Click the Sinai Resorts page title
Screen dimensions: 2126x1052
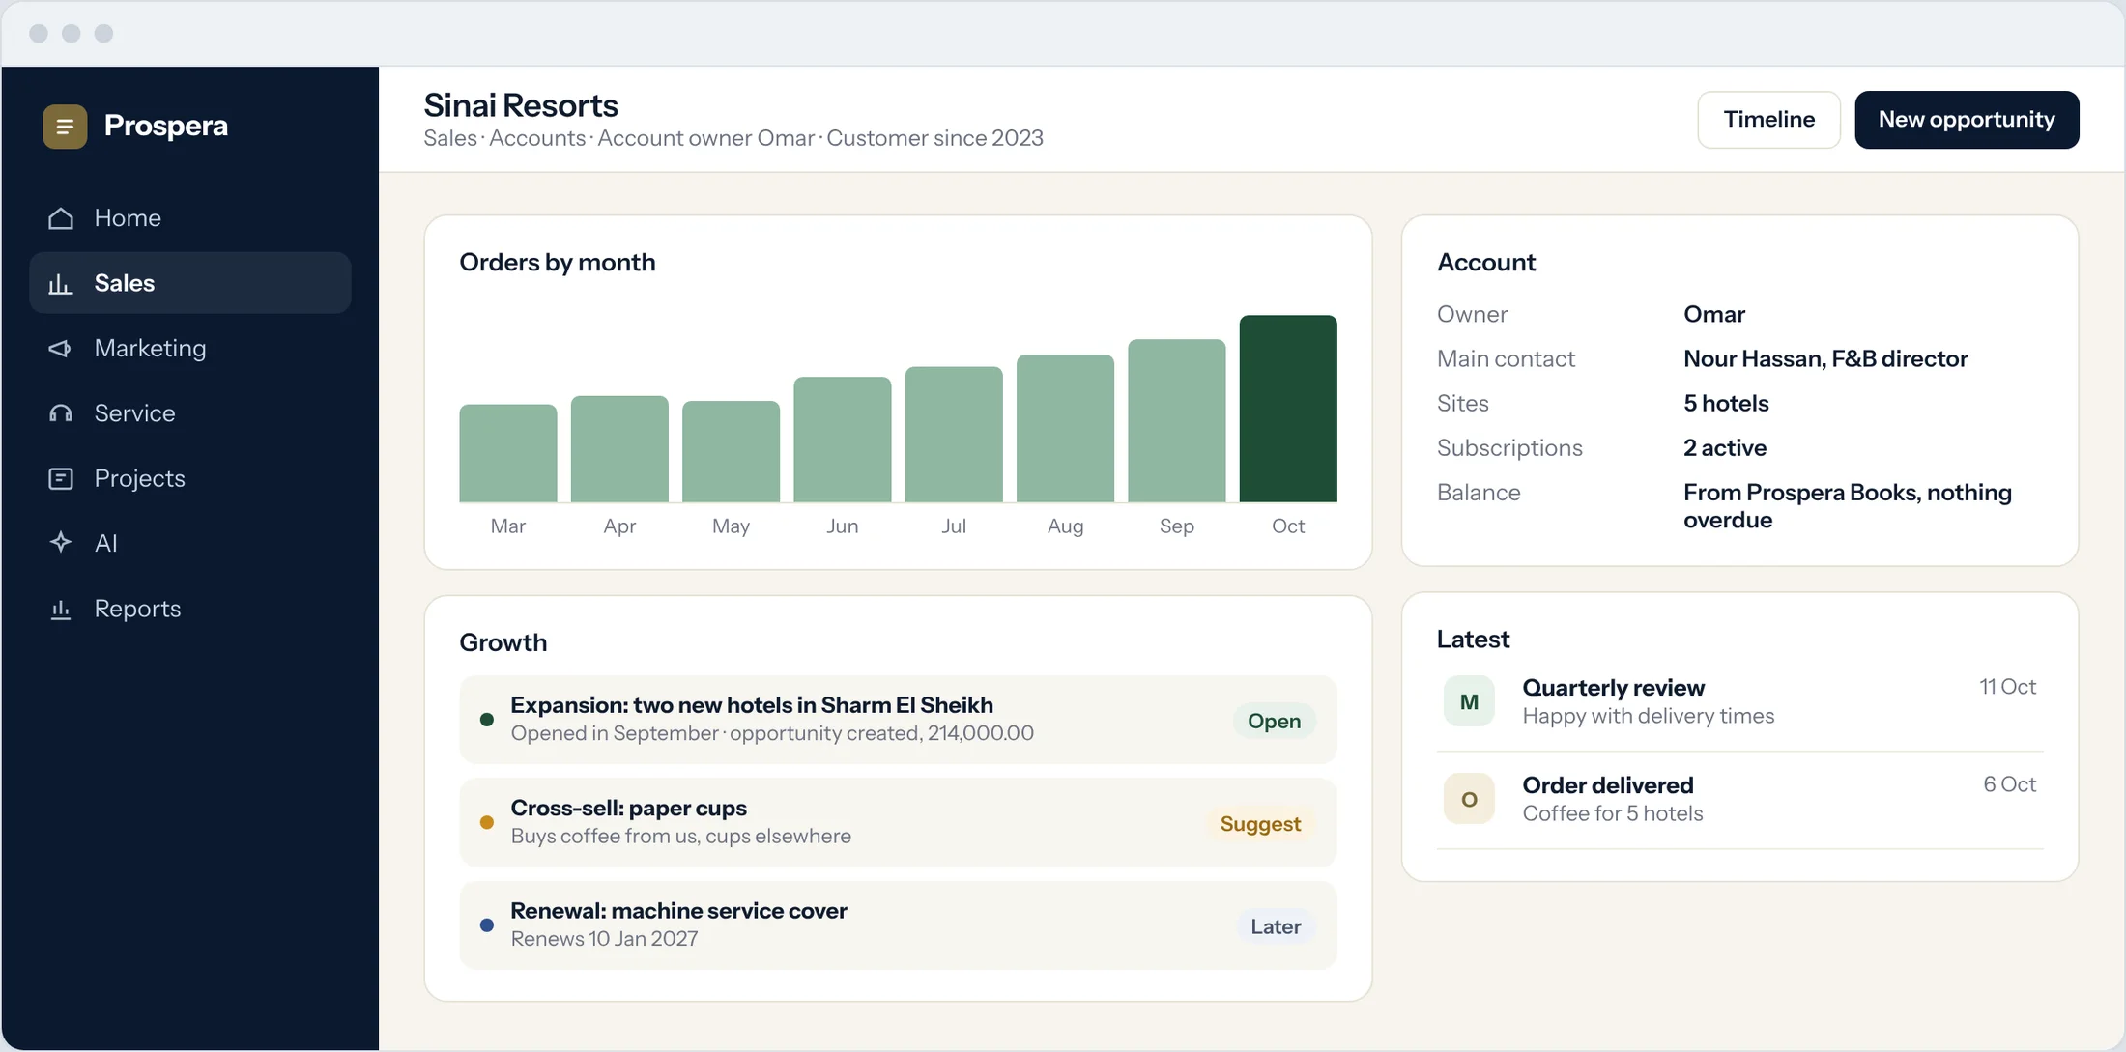click(x=521, y=105)
